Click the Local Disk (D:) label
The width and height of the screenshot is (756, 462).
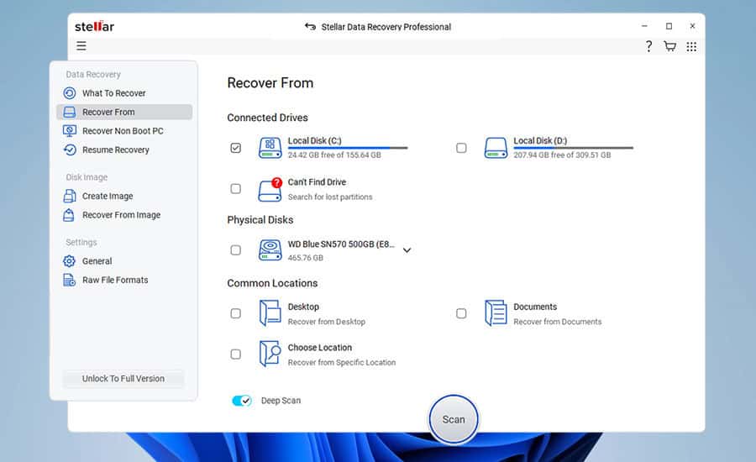click(540, 140)
